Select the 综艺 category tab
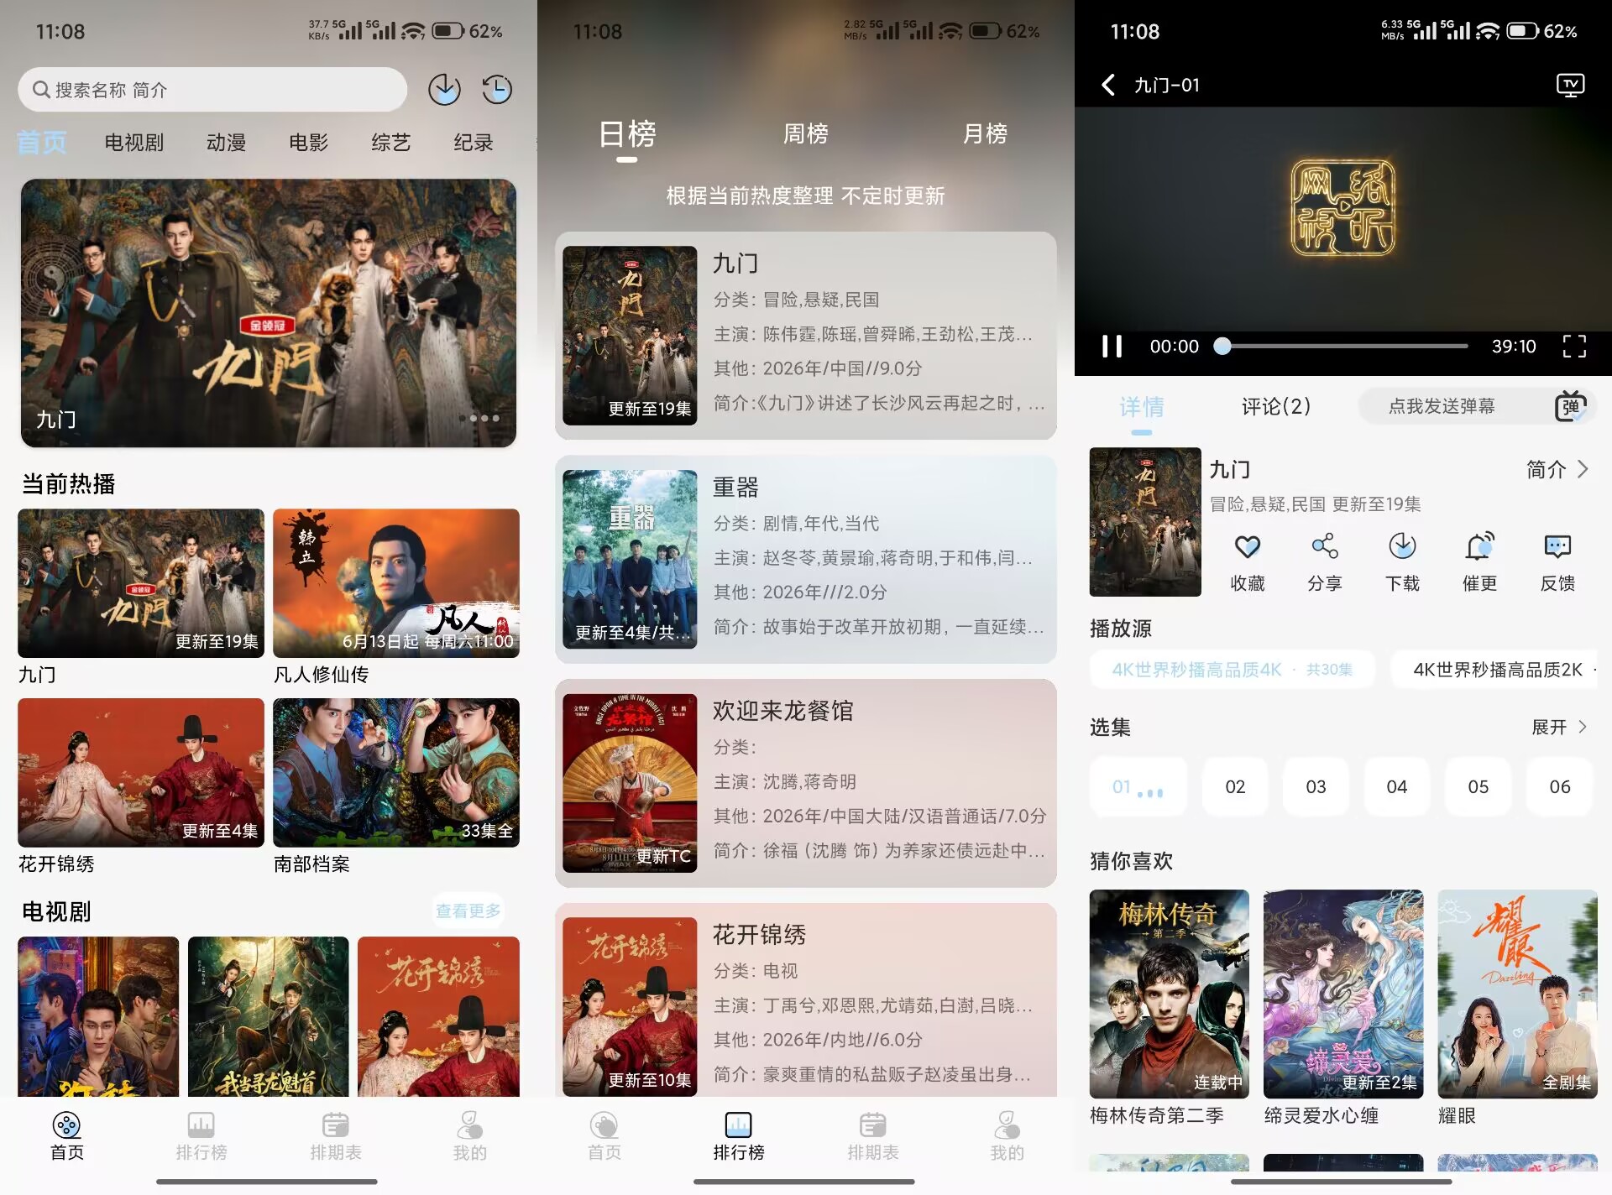 391,143
